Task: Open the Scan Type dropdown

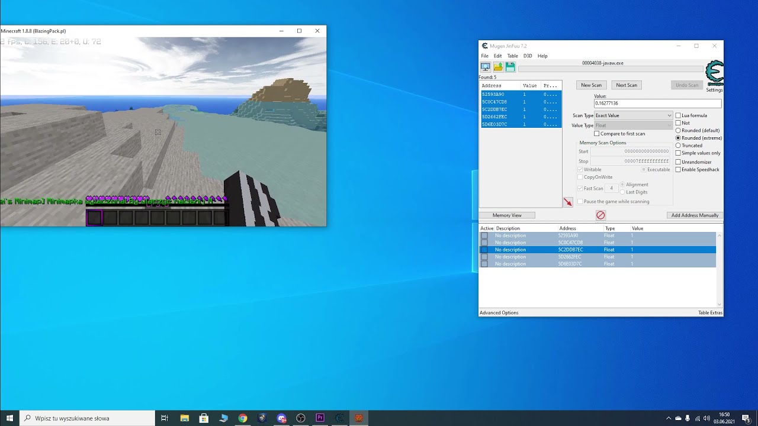Action: (x=634, y=115)
